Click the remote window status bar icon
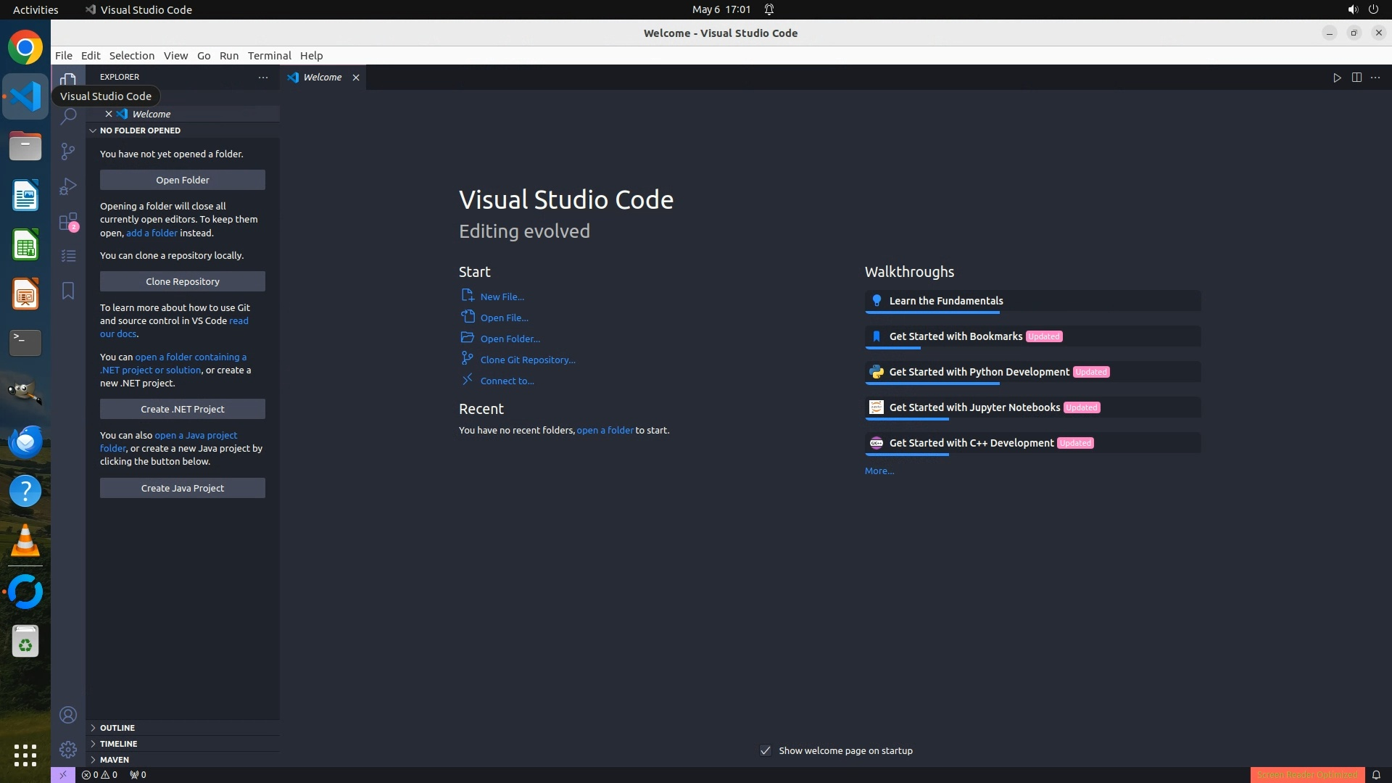Screen dimensions: 1392x783 coord(63,774)
